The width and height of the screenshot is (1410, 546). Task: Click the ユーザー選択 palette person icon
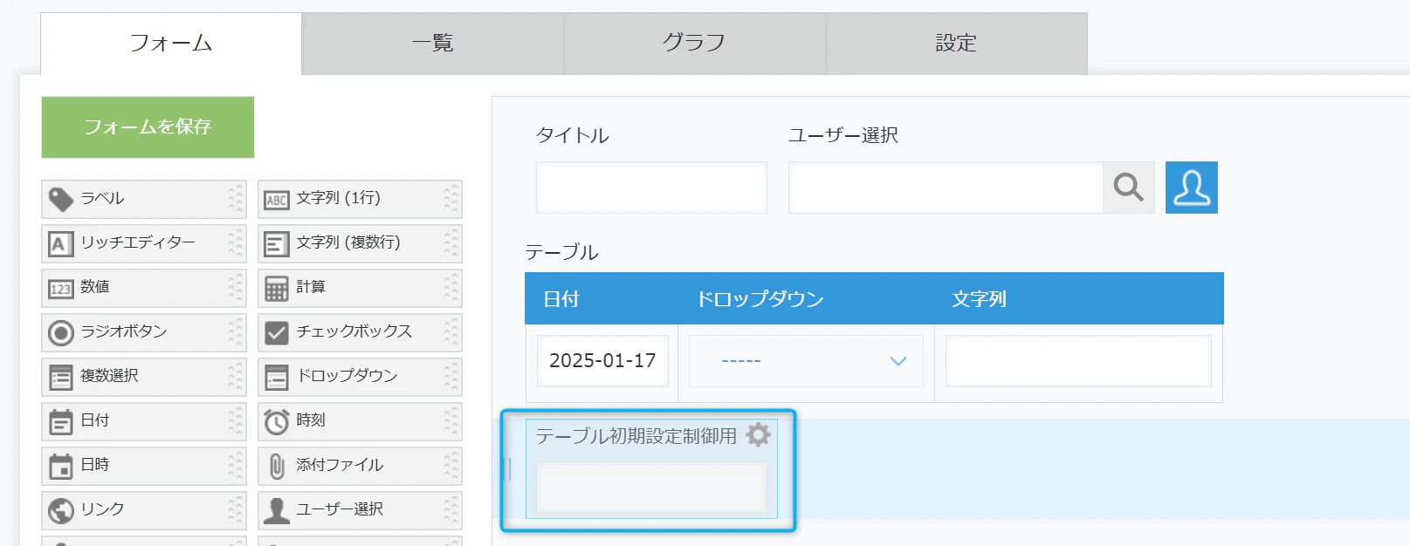pos(277,510)
